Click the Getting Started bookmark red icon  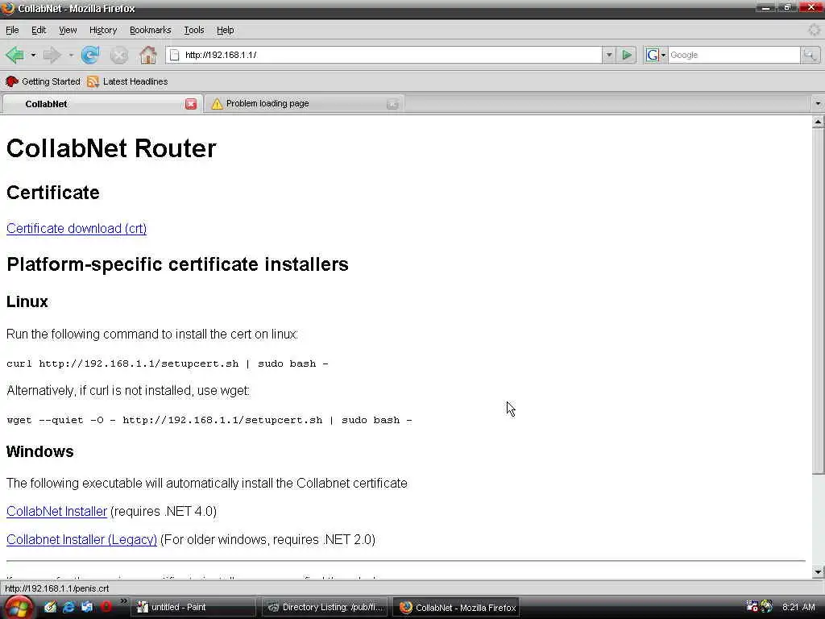(x=12, y=81)
